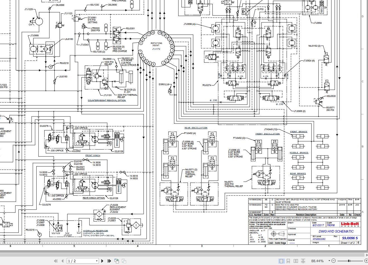The image size is (368, 265).
Task: Open the page number dropdown
Action: click(x=96, y=261)
